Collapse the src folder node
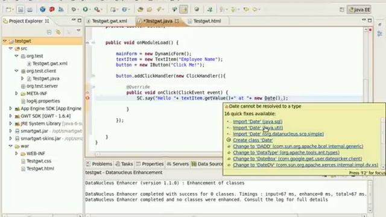 [x=11, y=48]
